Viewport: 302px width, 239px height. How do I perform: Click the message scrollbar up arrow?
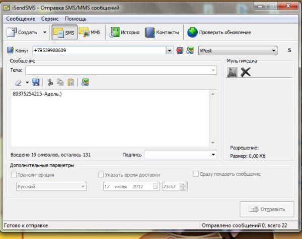[213, 94]
